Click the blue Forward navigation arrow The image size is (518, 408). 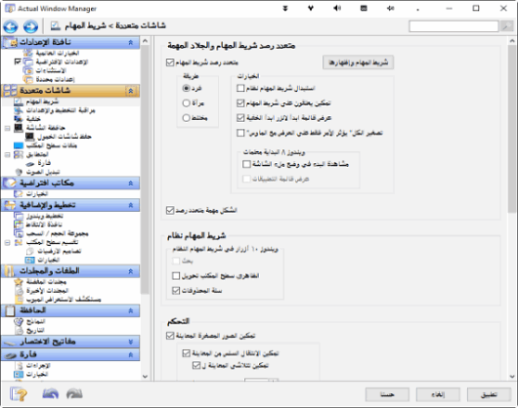click(x=30, y=26)
